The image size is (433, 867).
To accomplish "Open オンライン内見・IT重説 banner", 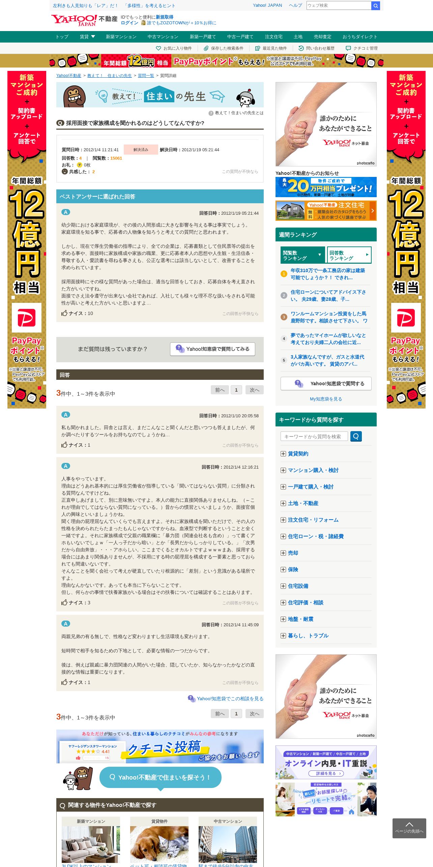I will pyautogui.click(x=326, y=762).
